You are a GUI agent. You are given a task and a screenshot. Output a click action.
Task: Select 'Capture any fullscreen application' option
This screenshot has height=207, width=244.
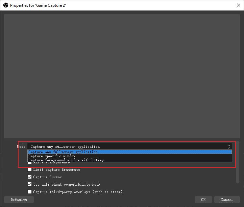click(130, 152)
